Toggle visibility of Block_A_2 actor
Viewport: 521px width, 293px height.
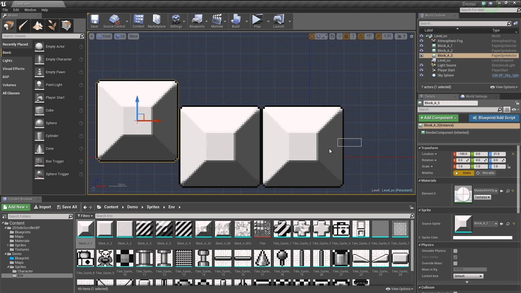tap(421, 51)
